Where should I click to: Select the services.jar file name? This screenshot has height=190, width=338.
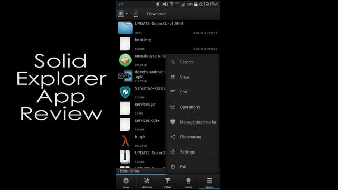145,104
